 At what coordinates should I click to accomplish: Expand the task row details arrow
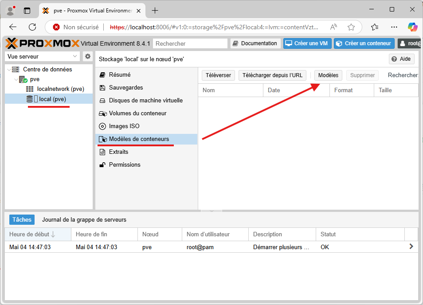411,246
